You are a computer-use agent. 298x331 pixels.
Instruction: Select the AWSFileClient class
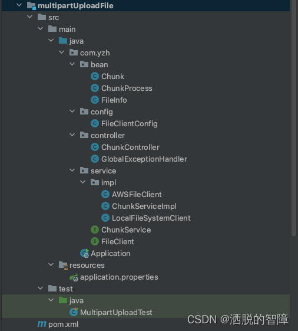tap(137, 195)
